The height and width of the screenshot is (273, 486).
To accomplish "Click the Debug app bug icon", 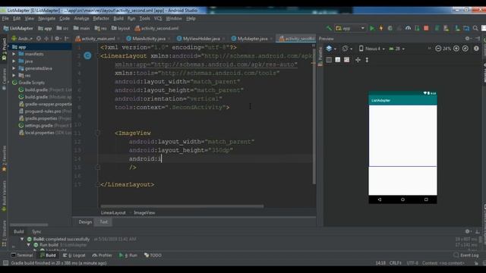I will [390, 28].
